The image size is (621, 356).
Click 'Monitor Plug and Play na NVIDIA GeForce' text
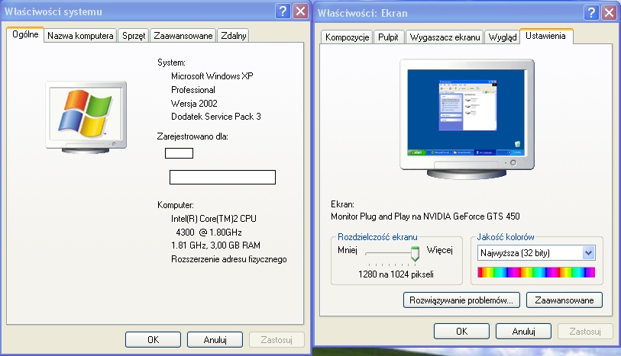click(x=425, y=216)
